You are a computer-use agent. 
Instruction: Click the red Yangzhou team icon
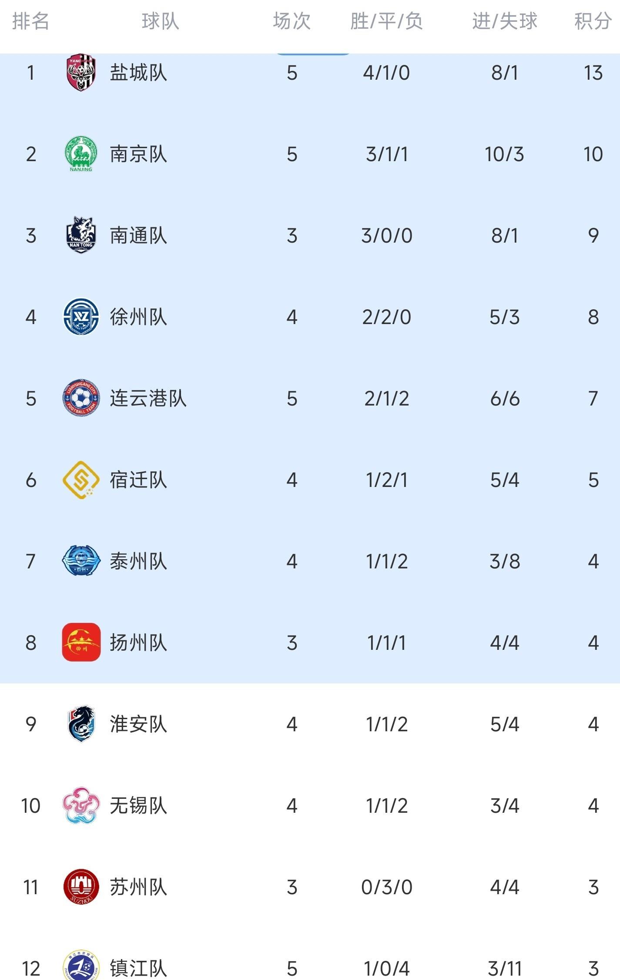81,642
